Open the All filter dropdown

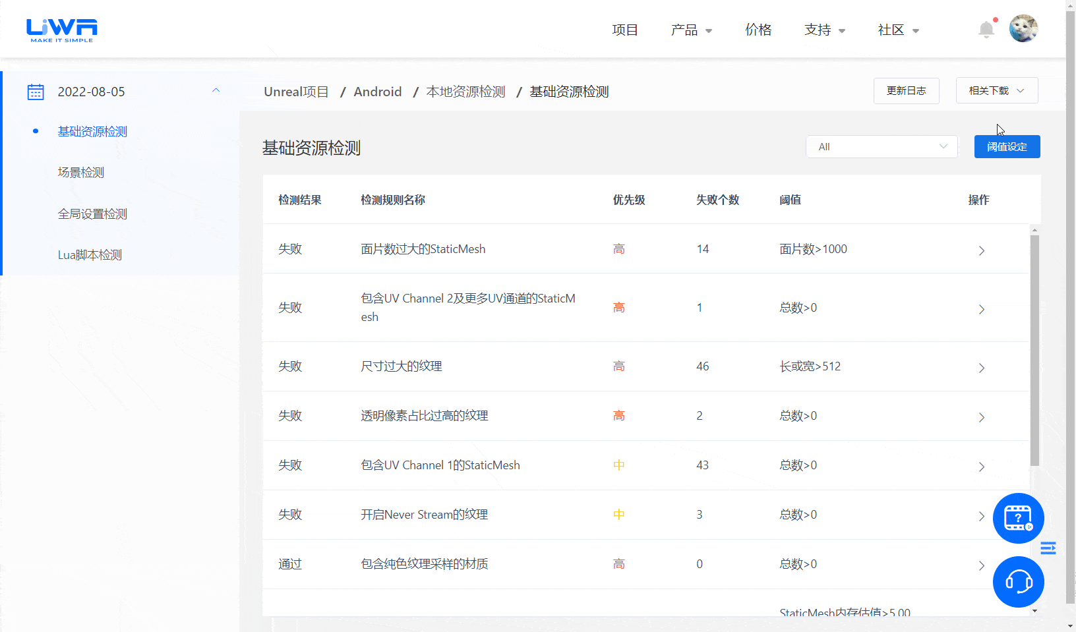click(882, 146)
